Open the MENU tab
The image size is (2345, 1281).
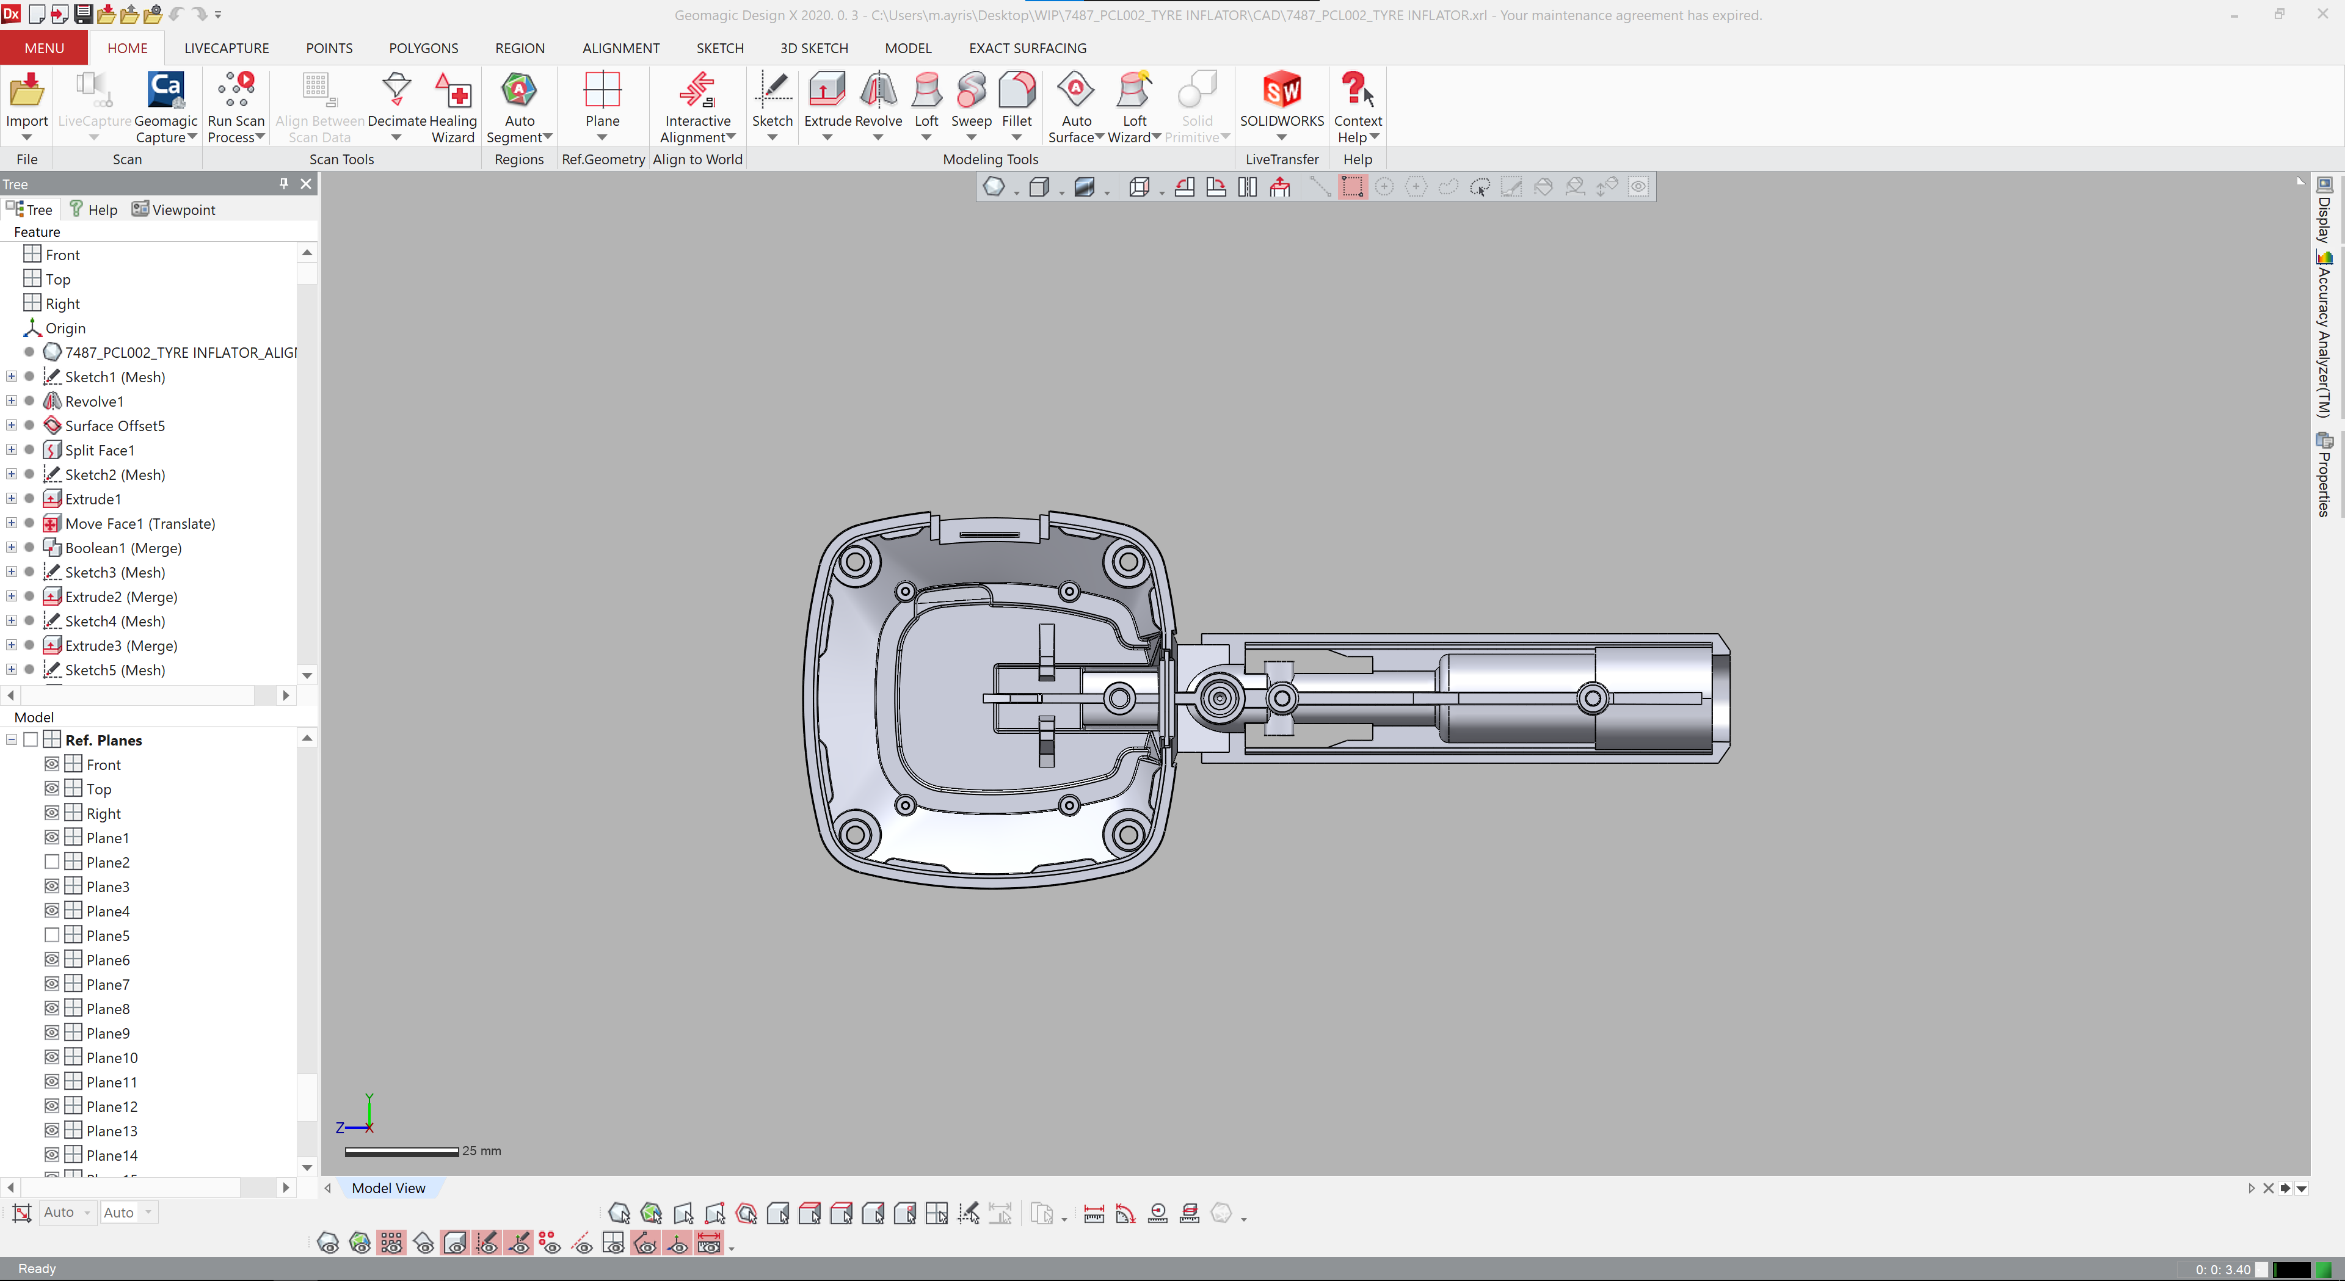[x=43, y=48]
